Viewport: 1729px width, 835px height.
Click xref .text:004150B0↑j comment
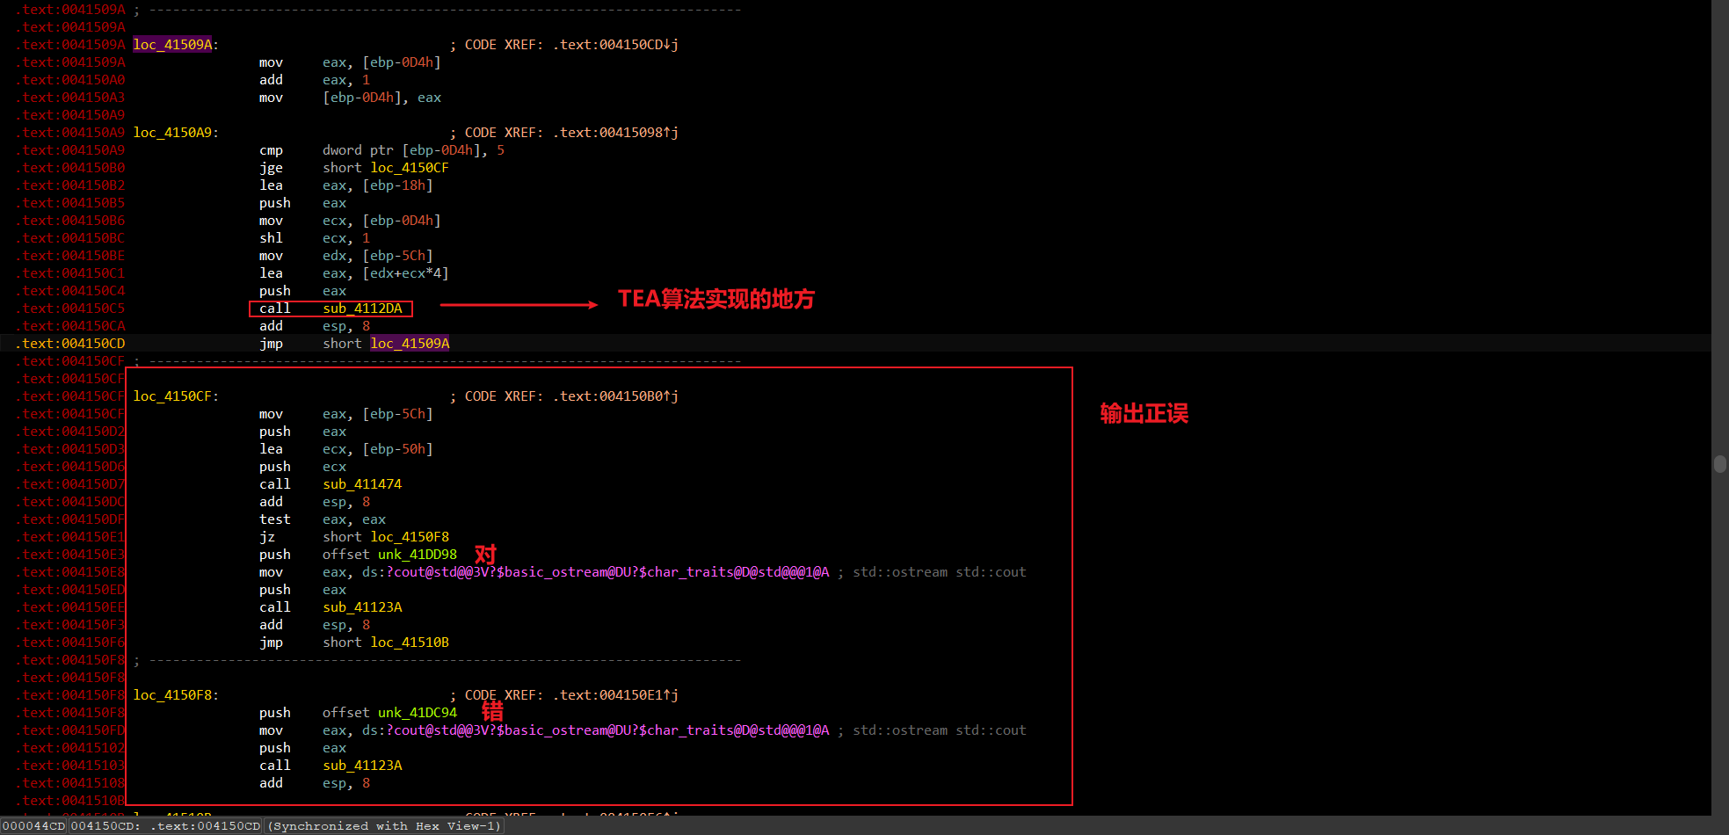pos(615,396)
